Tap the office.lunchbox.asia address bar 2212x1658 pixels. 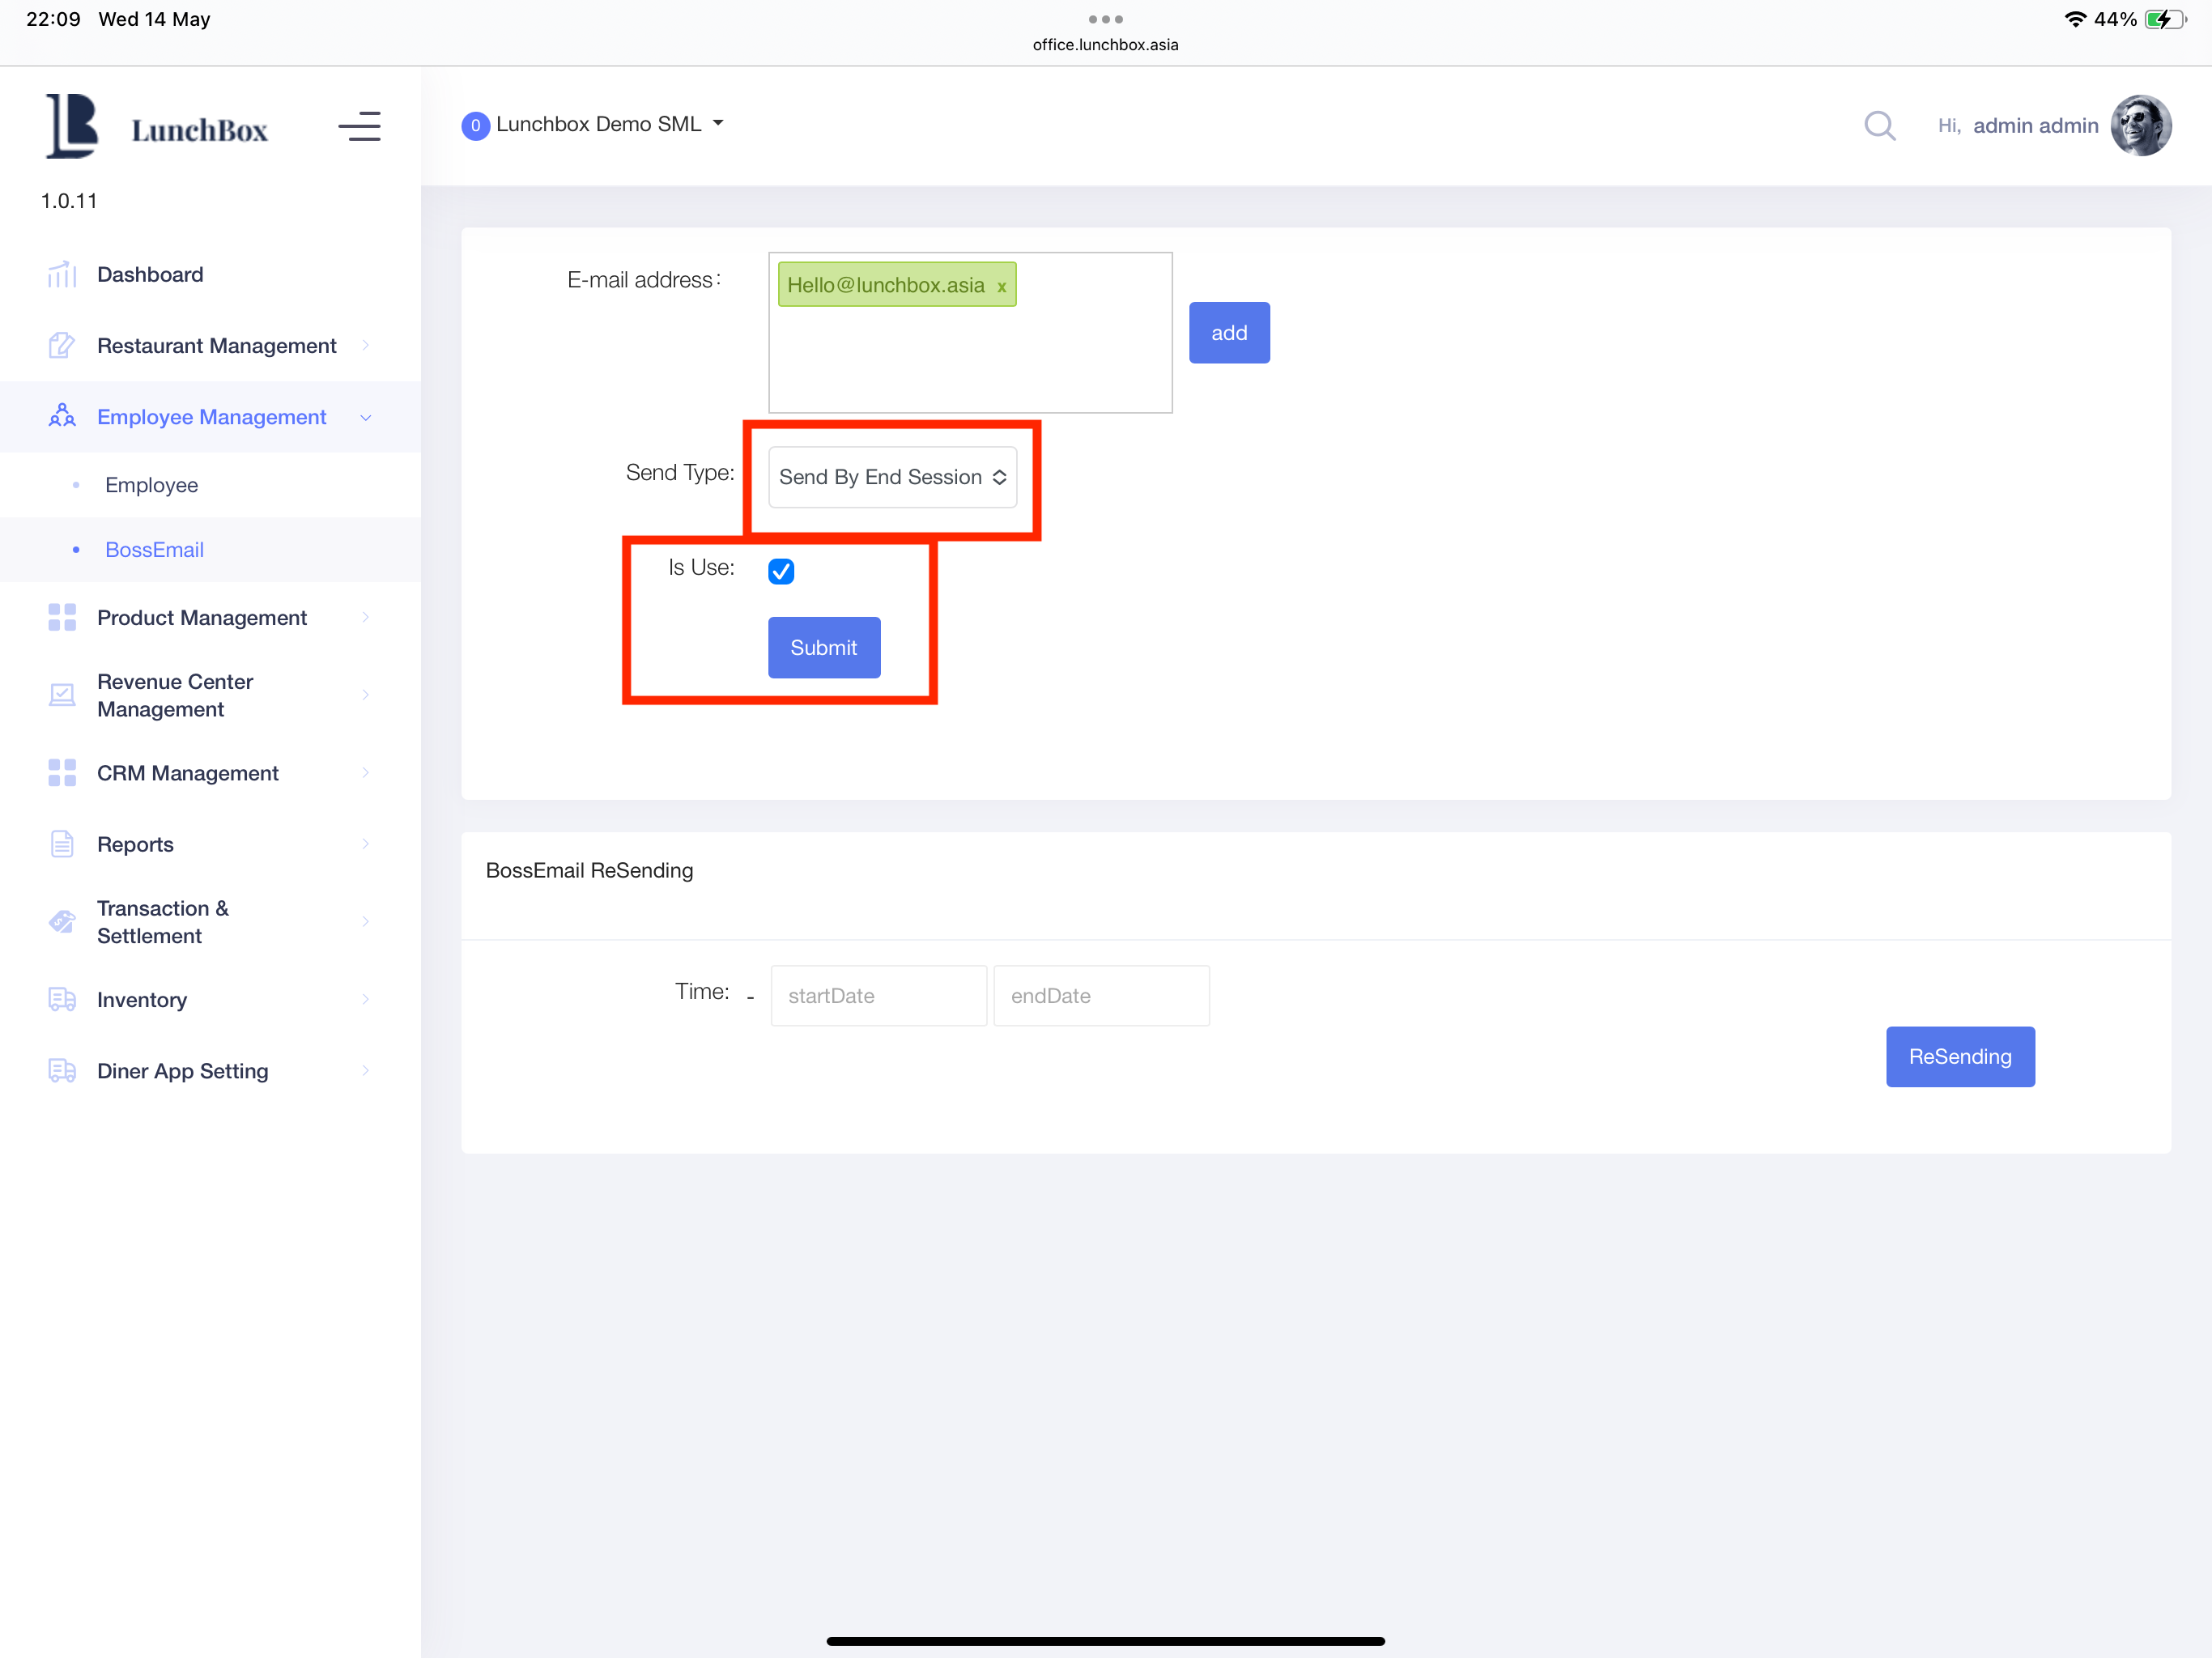click(1106, 45)
